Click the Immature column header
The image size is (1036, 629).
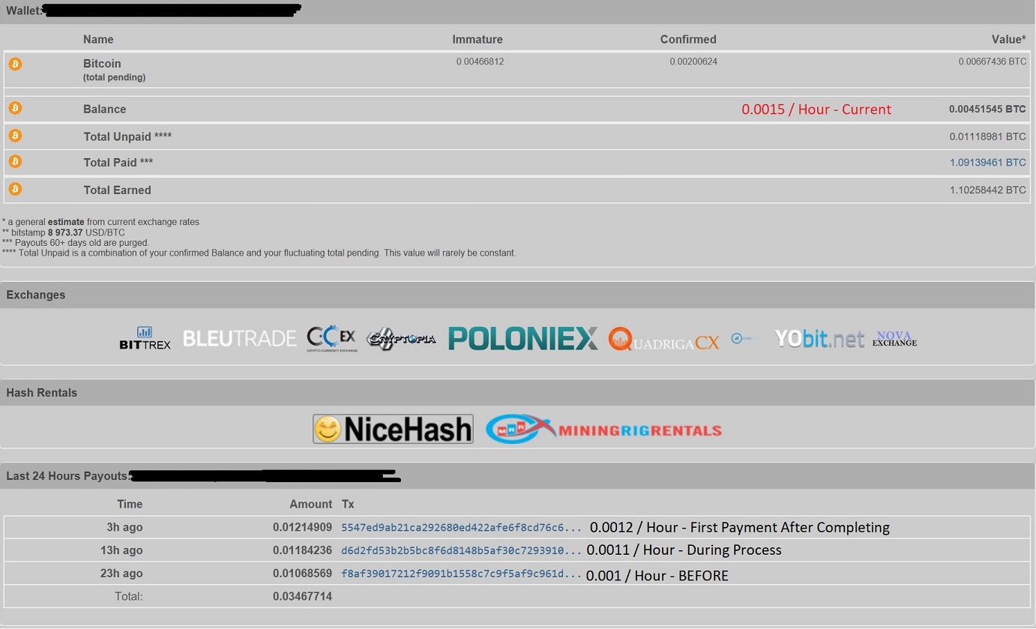click(478, 40)
